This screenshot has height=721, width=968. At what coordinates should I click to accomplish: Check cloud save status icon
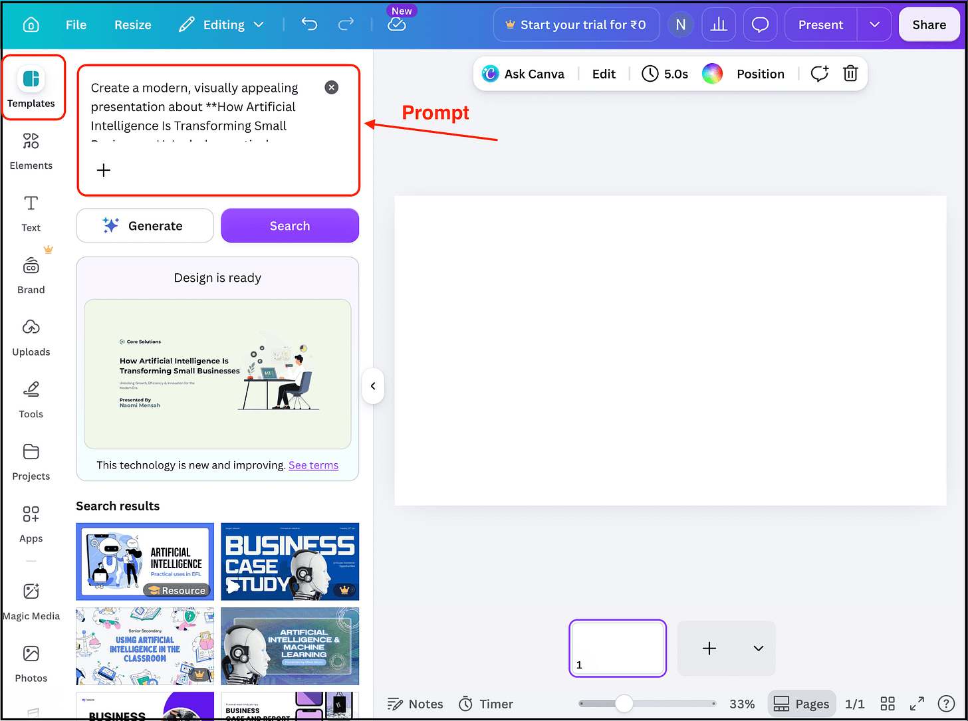point(397,25)
